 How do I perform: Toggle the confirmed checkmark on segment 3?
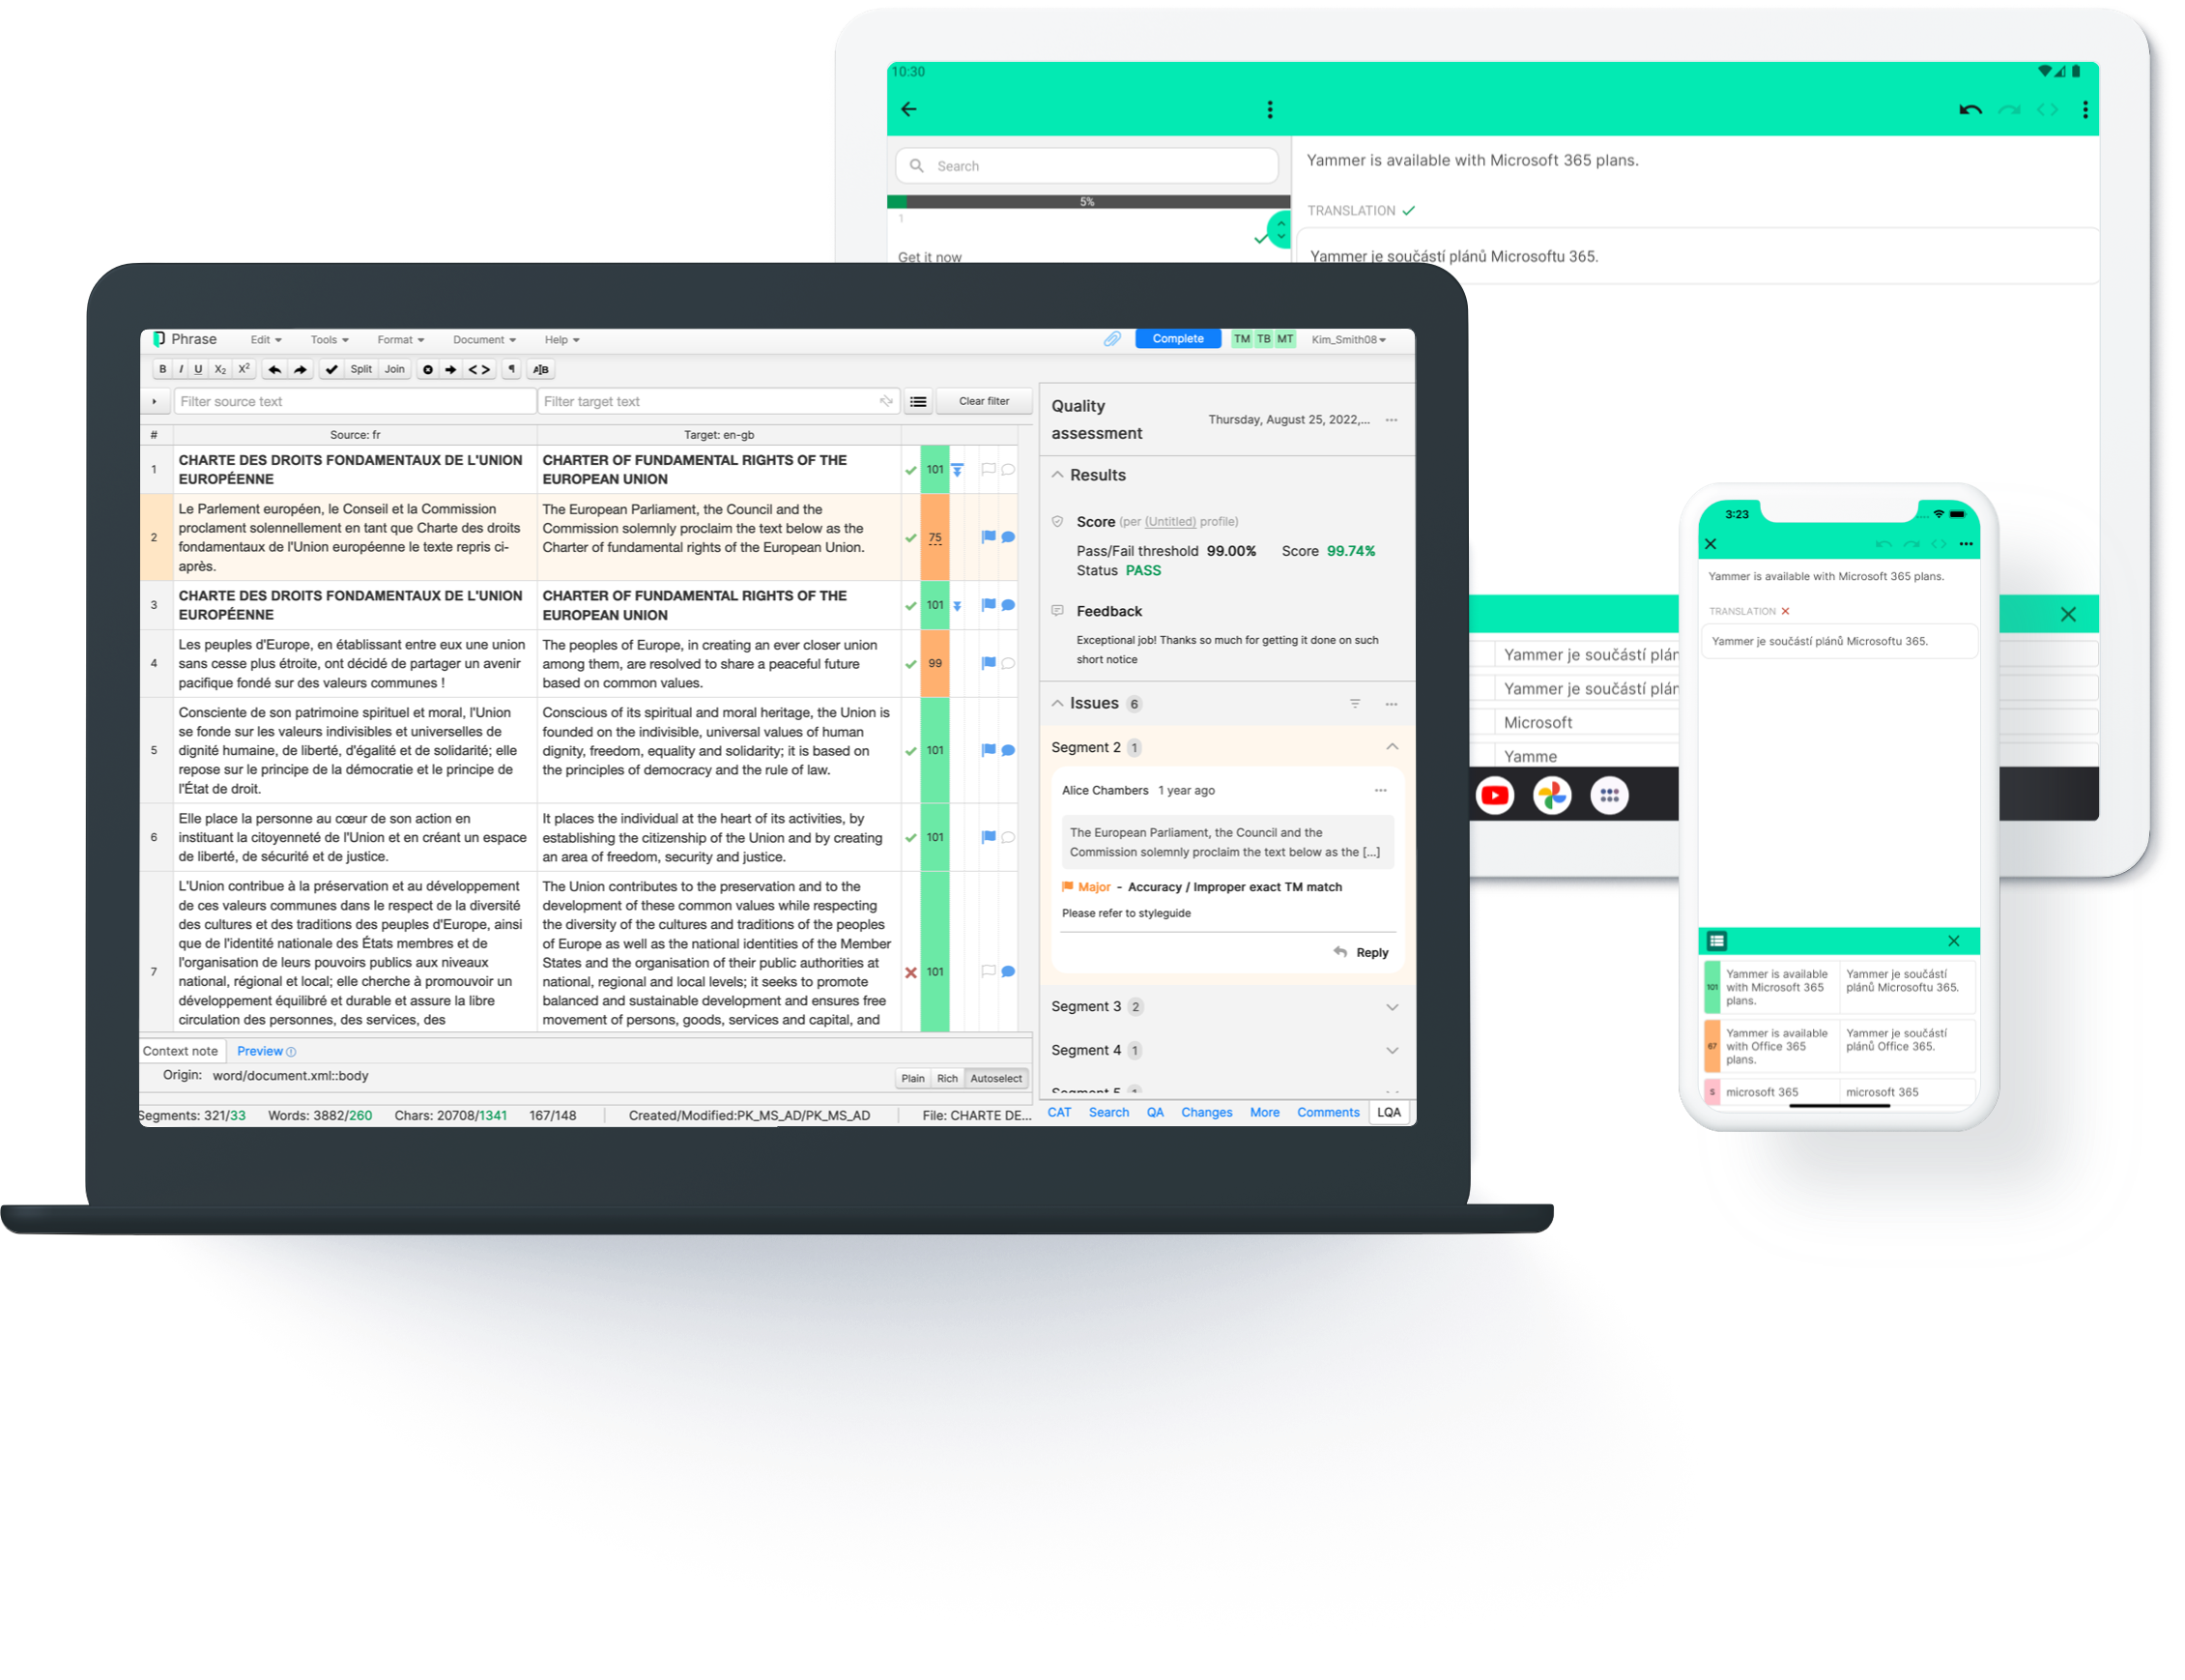tap(908, 607)
